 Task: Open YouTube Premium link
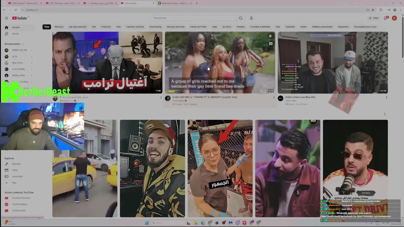(x=19, y=198)
